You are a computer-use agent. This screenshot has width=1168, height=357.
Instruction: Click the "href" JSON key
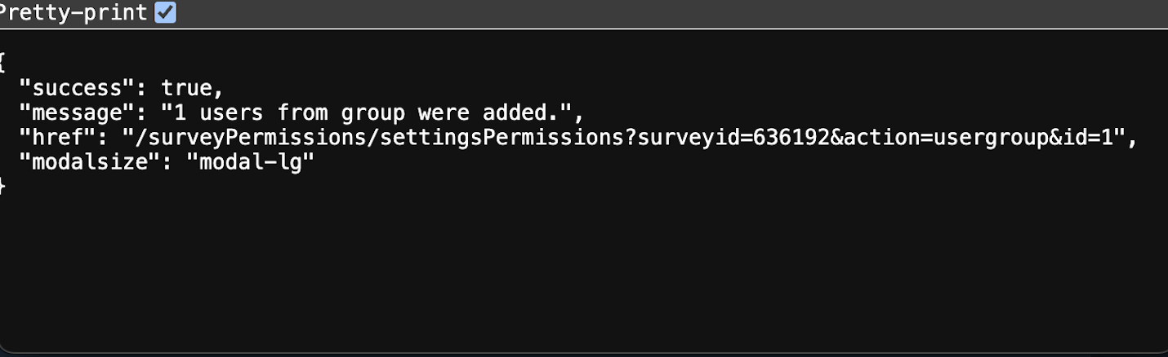(57, 138)
